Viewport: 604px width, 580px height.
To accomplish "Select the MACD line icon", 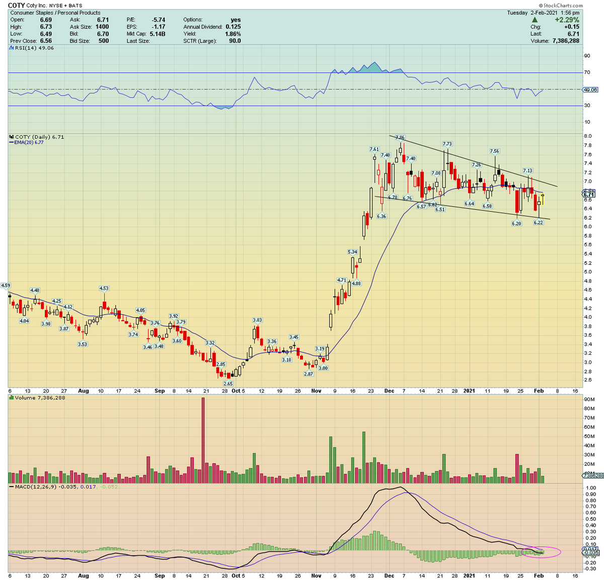I will point(10,487).
